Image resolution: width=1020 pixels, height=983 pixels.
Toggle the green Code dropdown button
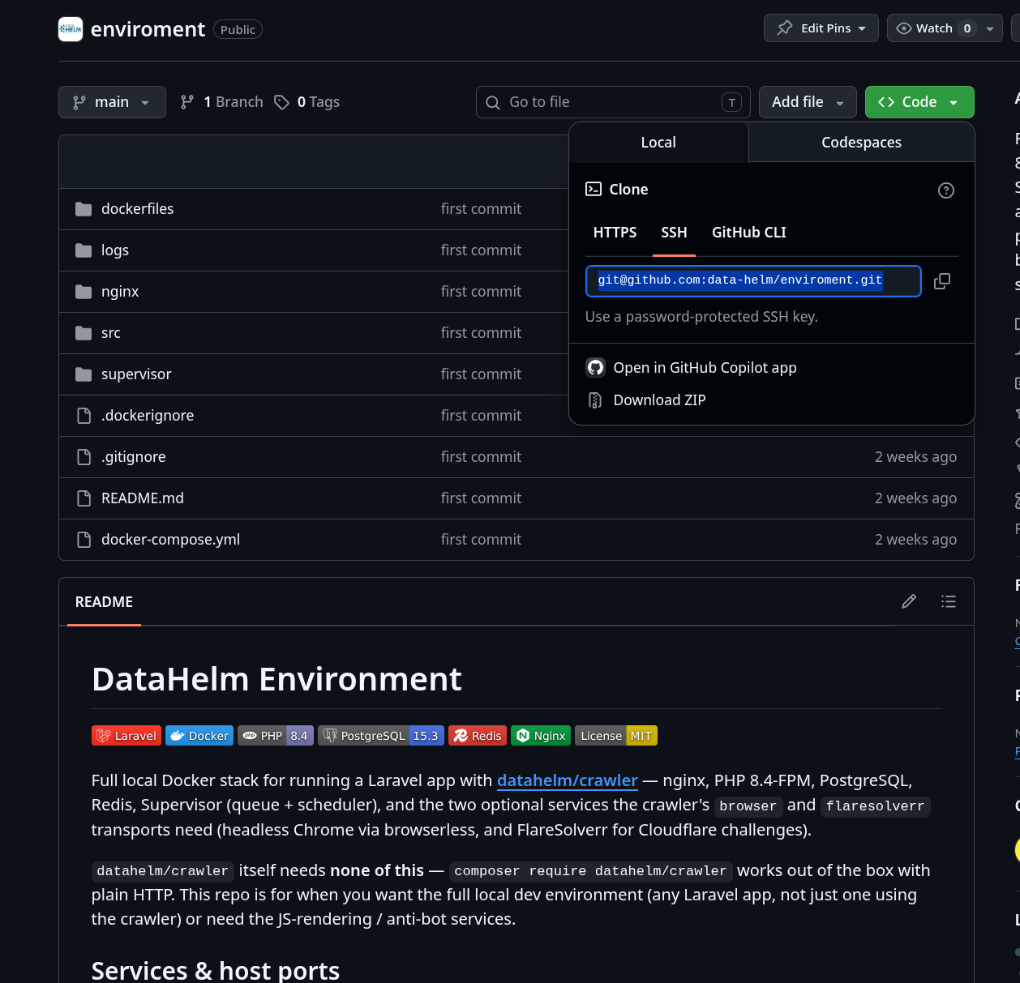click(919, 102)
